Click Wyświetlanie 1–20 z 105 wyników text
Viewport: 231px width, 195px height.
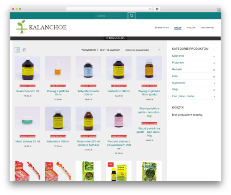click(x=100, y=50)
